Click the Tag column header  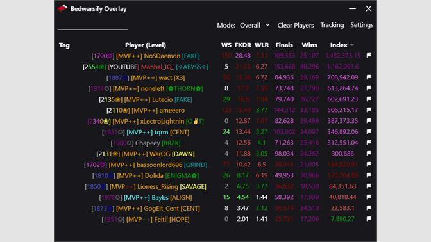(x=64, y=45)
